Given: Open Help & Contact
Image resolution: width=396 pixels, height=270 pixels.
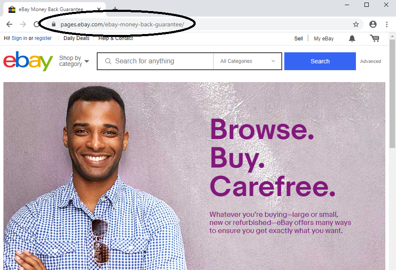Looking at the screenshot, I should pos(116,38).
